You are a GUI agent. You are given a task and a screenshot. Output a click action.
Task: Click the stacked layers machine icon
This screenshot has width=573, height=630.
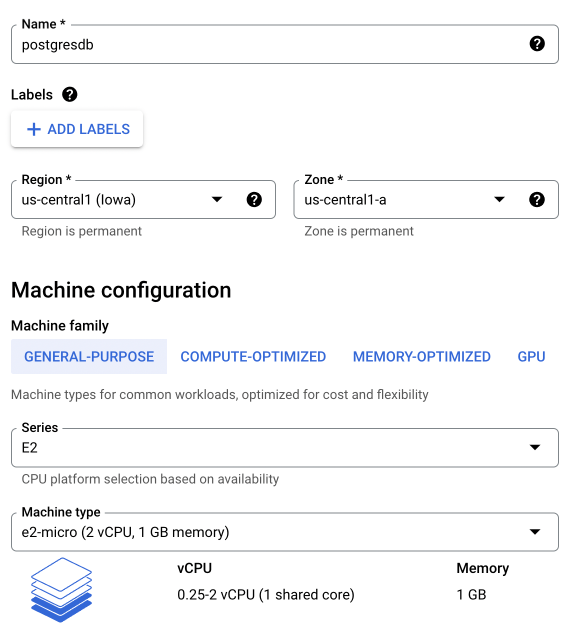coord(61,590)
